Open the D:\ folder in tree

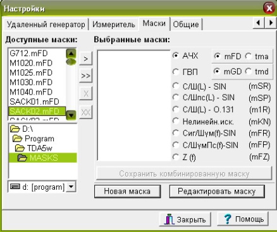(x=22, y=129)
